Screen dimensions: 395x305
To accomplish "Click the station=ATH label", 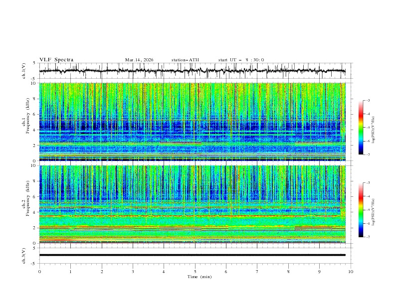I will coord(185,60).
